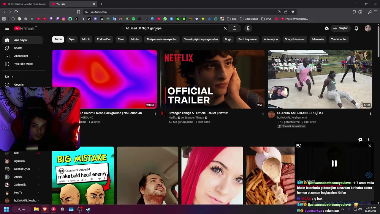This screenshot has width=380, height=214.
Task: Click the magnifier search button
Action: tap(235, 28)
